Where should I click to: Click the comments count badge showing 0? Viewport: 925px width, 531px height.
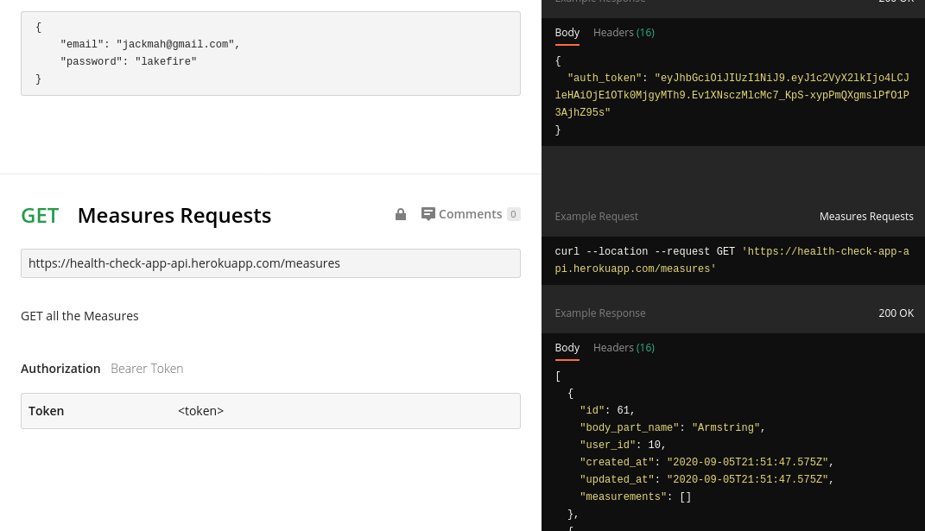click(513, 214)
